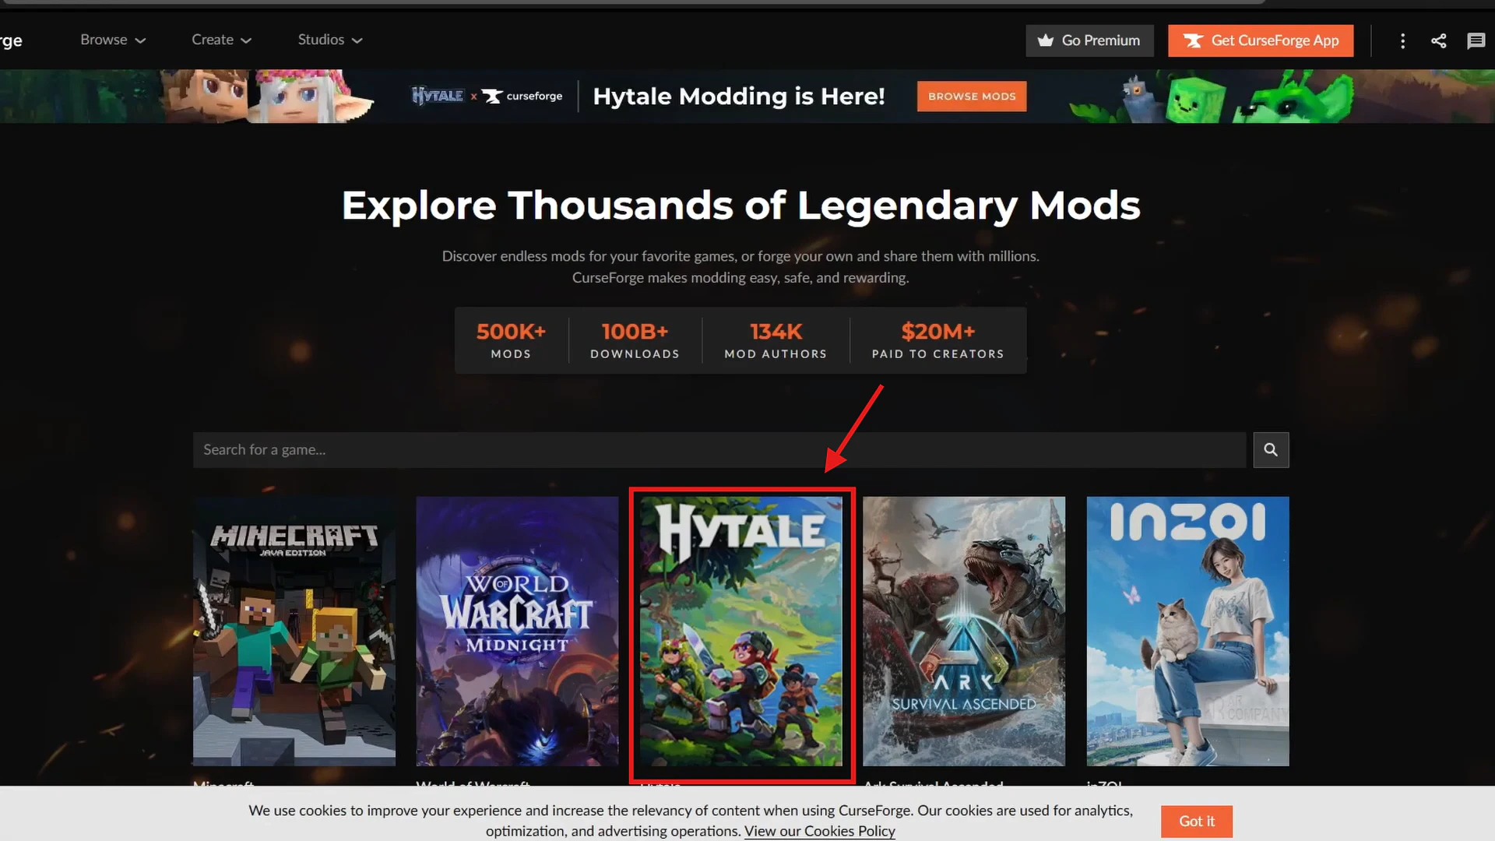The height and width of the screenshot is (841, 1495).
Task: Click the Hytale Modding is Here! banner text
Action: [739, 97]
